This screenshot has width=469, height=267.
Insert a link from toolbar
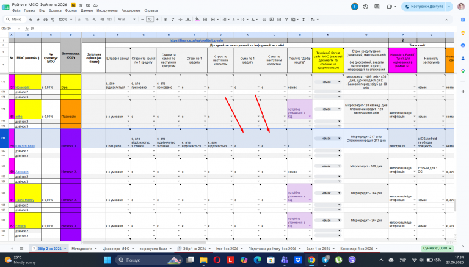(x=264, y=20)
